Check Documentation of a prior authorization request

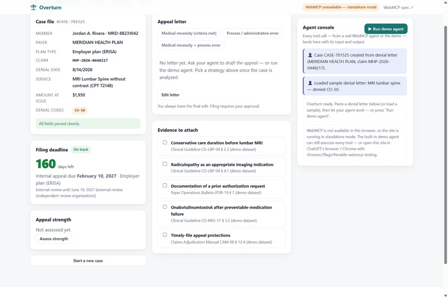[x=165, y=185]
